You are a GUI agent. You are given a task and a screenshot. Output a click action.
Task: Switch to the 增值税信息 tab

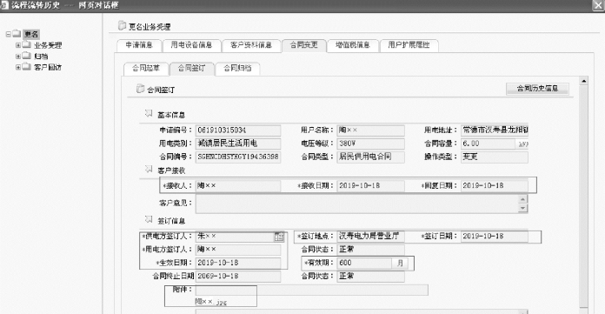coord(352,45)
